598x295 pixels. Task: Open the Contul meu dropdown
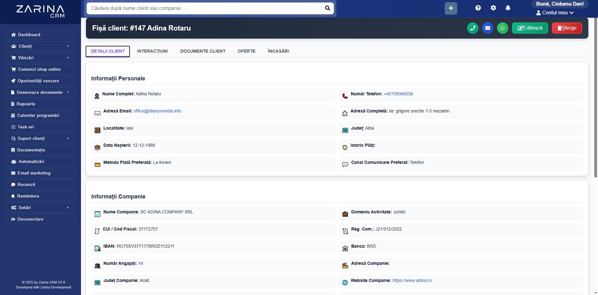(x=555, y=12)
